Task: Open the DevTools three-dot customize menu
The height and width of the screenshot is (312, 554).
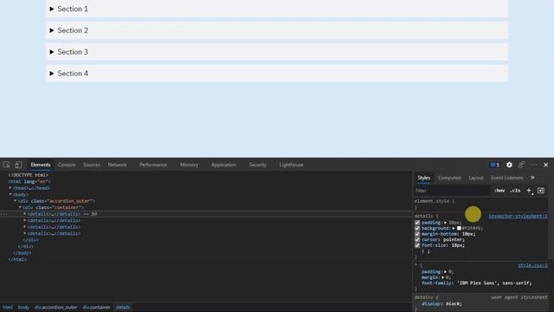Action: click(x=533, y=165)
